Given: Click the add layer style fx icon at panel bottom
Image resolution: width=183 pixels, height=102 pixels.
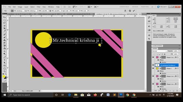Looking at the screenshot, I should tap(159, 91).
